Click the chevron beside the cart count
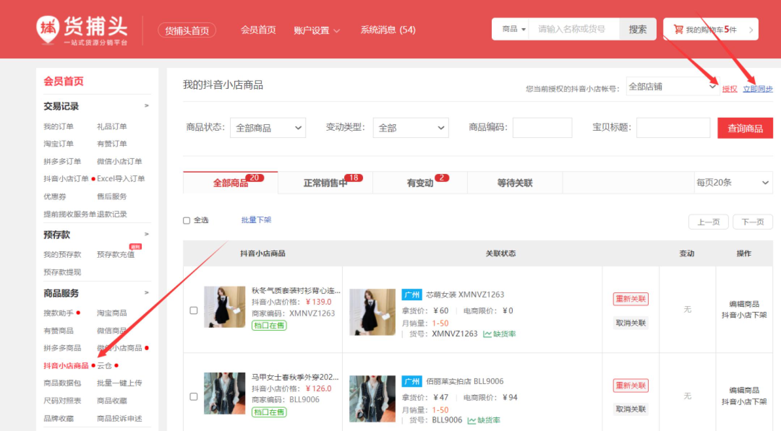Image resolution: width=781 pixels, height=431 pixels. (x=751, y=30)
